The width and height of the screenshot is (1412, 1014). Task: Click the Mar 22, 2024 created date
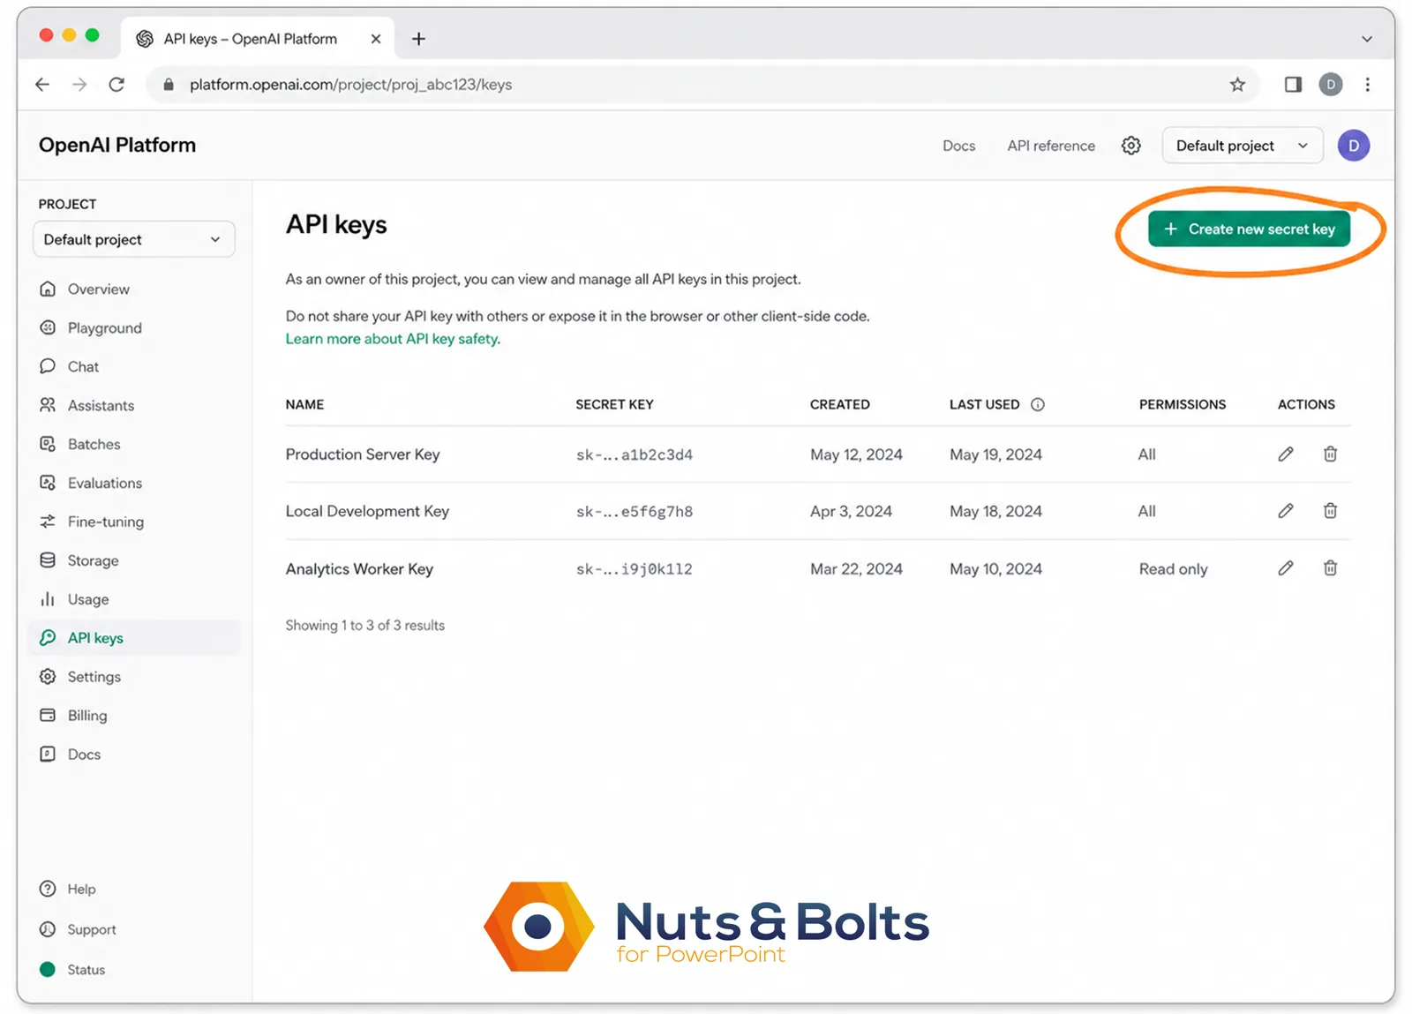(x=856, y=569)
